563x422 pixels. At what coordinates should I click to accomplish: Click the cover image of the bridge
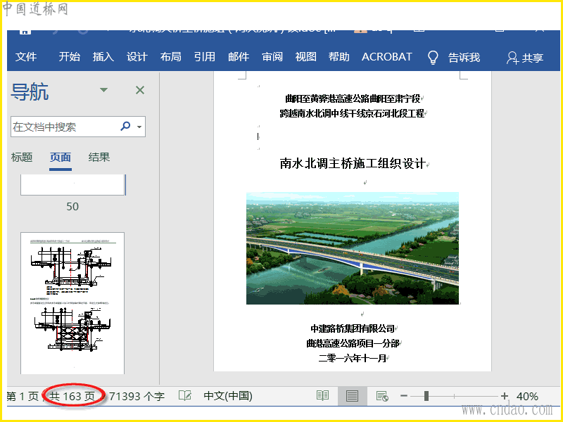[x=353, y=248]
